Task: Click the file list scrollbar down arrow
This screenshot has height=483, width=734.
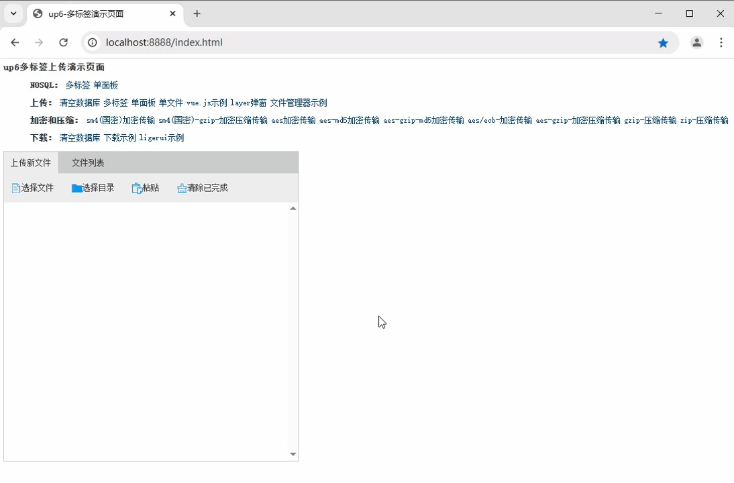Action: tap(293, 454)
